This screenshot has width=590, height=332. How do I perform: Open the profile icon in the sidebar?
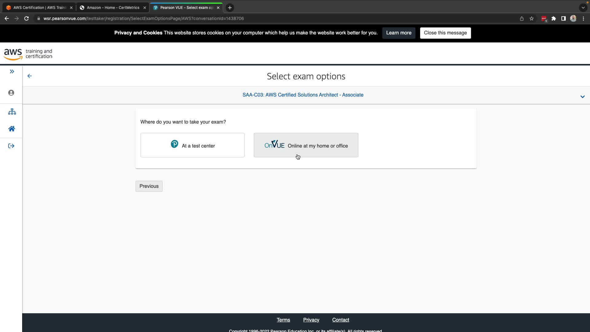click(11, 93)
